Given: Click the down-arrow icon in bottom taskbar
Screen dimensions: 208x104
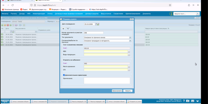Looking at the screenshot, I should (x=197, y=101).
